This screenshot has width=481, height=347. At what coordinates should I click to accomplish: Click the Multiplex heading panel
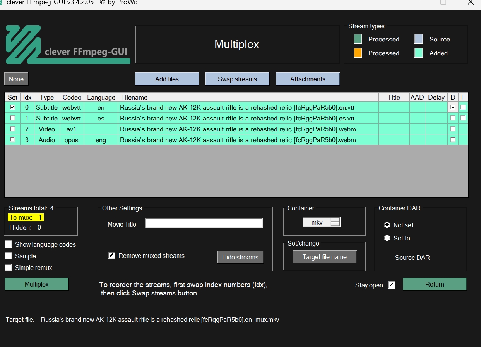[x=237, y=45]
